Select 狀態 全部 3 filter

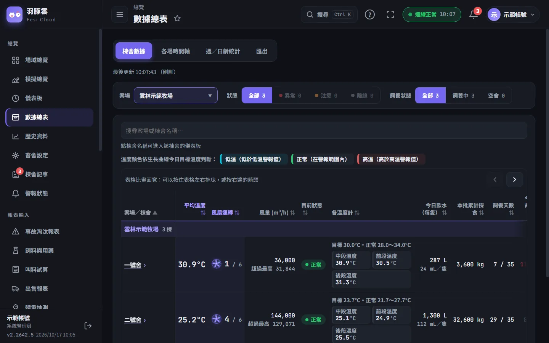pyautogui.click(x=257, y=96)
